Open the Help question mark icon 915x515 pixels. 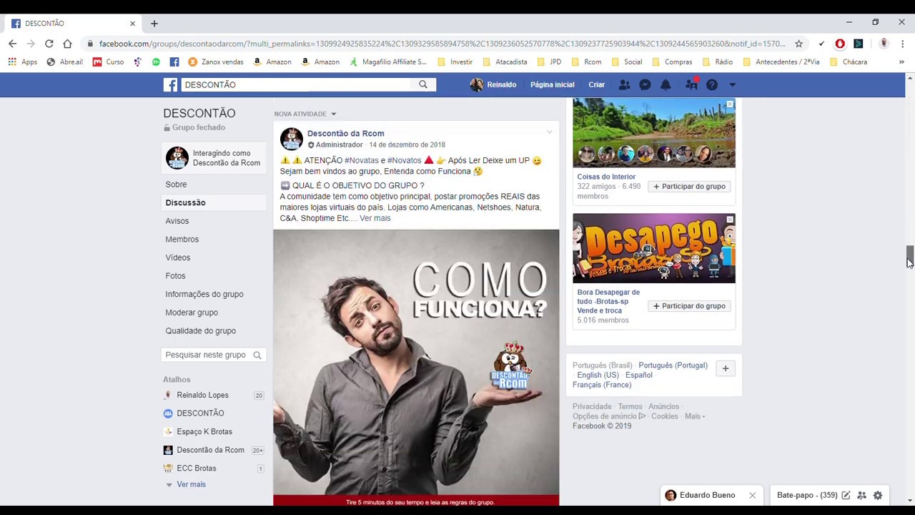tap(711, 84)
